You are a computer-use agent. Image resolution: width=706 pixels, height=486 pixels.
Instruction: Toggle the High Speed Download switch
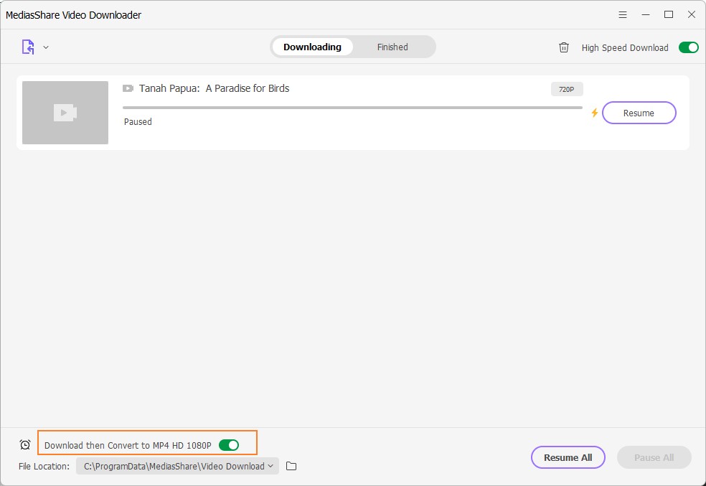[x=688, y=47]
